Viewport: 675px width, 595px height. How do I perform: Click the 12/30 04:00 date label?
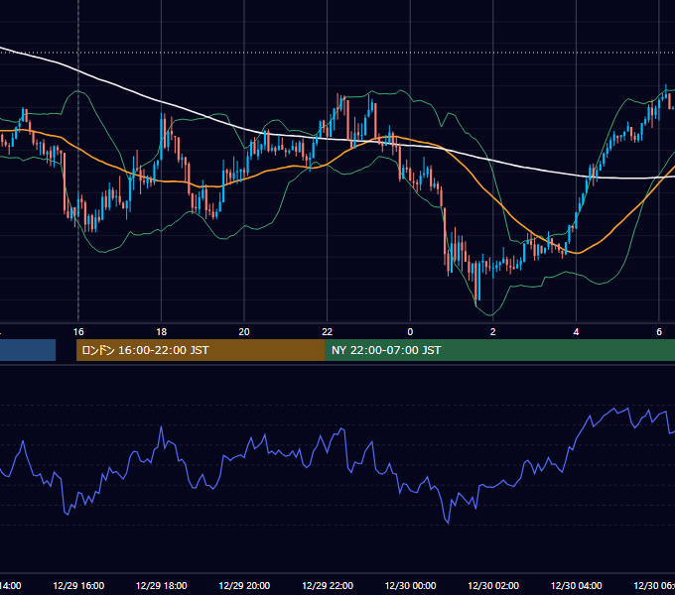[x=577, y=585]
